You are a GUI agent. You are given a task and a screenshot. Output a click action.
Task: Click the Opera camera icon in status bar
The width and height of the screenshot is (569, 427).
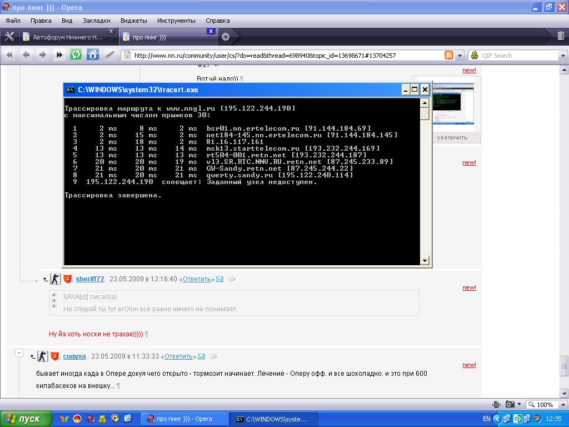pos(510,404)
